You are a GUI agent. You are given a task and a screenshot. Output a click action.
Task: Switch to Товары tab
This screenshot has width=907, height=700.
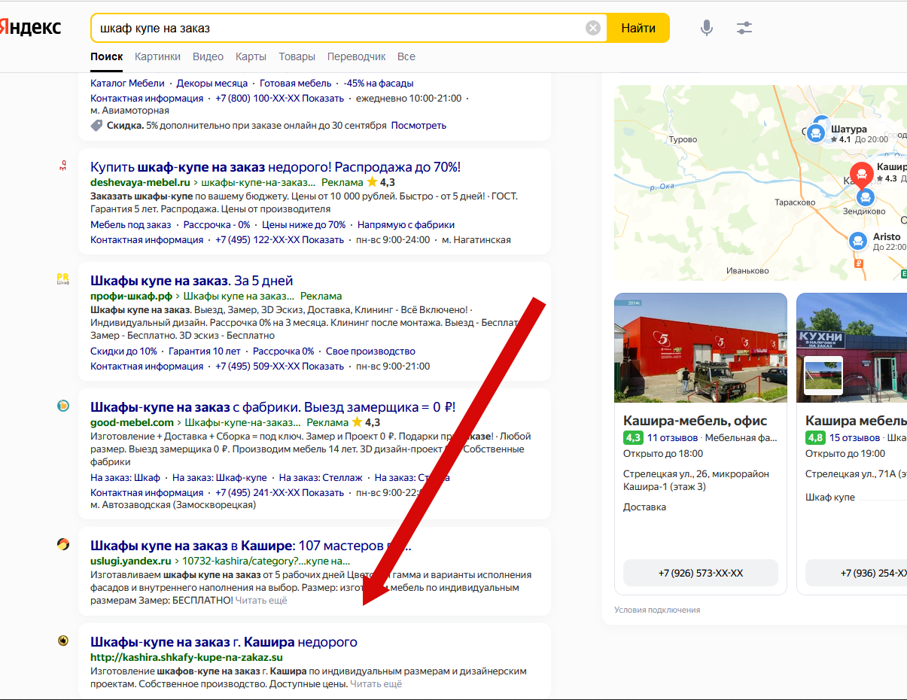297,56
